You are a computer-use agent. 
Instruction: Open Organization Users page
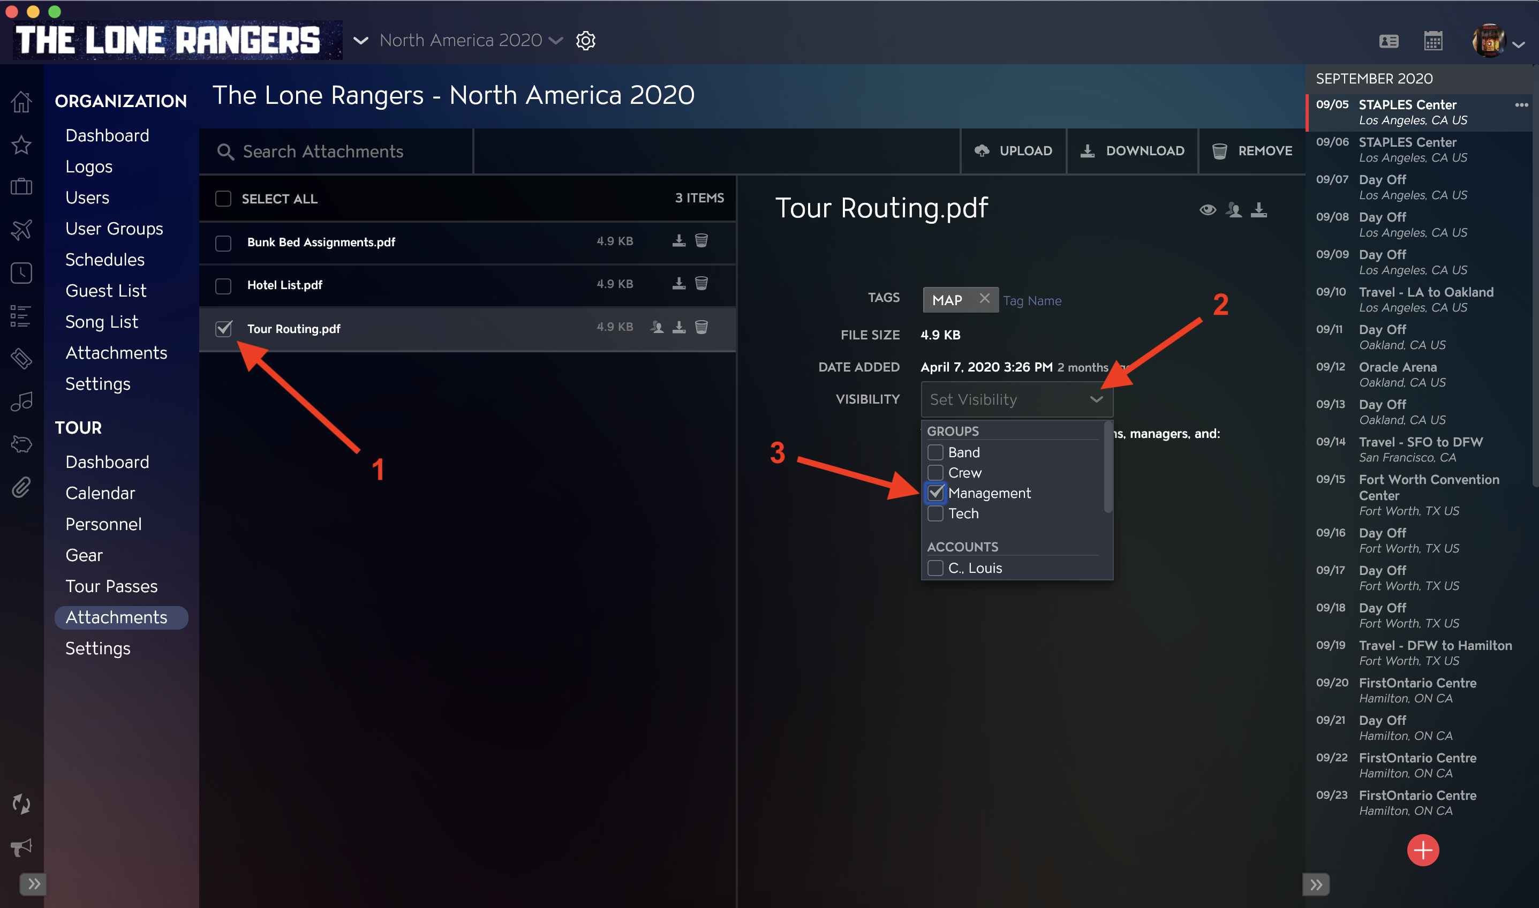click(x=87, y=198)
